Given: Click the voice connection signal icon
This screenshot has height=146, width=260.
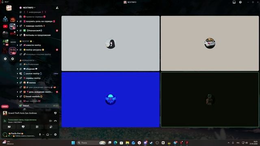Looking at the screenshot, I should coord(5,121).
